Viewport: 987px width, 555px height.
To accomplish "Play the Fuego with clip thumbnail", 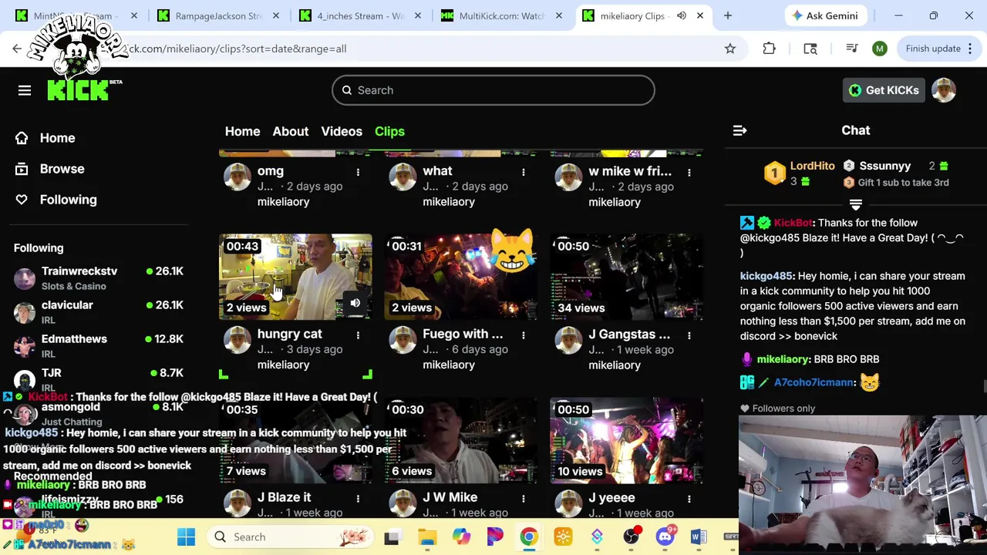I will pos(461,277).
